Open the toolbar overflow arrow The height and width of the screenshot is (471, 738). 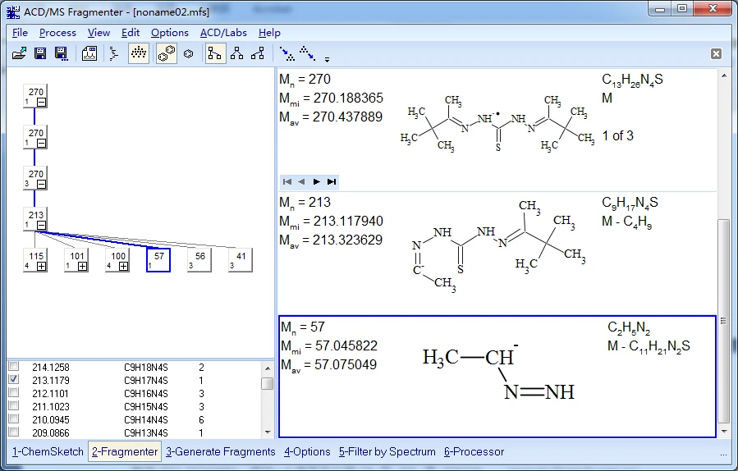tap(327, 59)
